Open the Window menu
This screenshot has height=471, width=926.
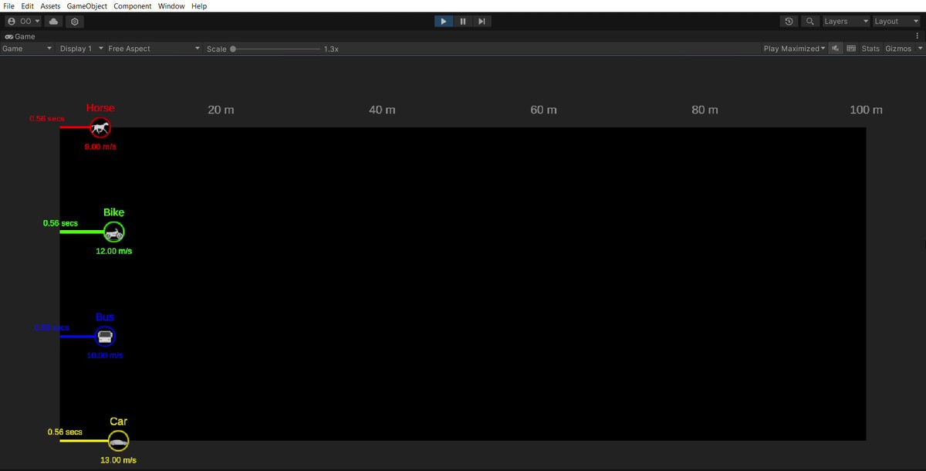tap(171, 6)
